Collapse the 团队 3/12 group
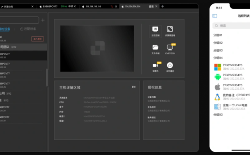Viewport: 250px width, 155px height. coord(23,47)
